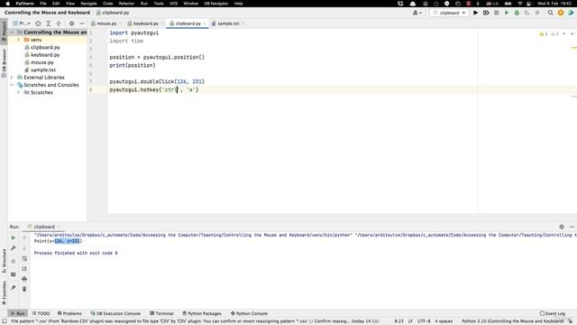Click line 8 with the hotkey call
Viewport: 577px width, 325px height.
coord(154,89)
